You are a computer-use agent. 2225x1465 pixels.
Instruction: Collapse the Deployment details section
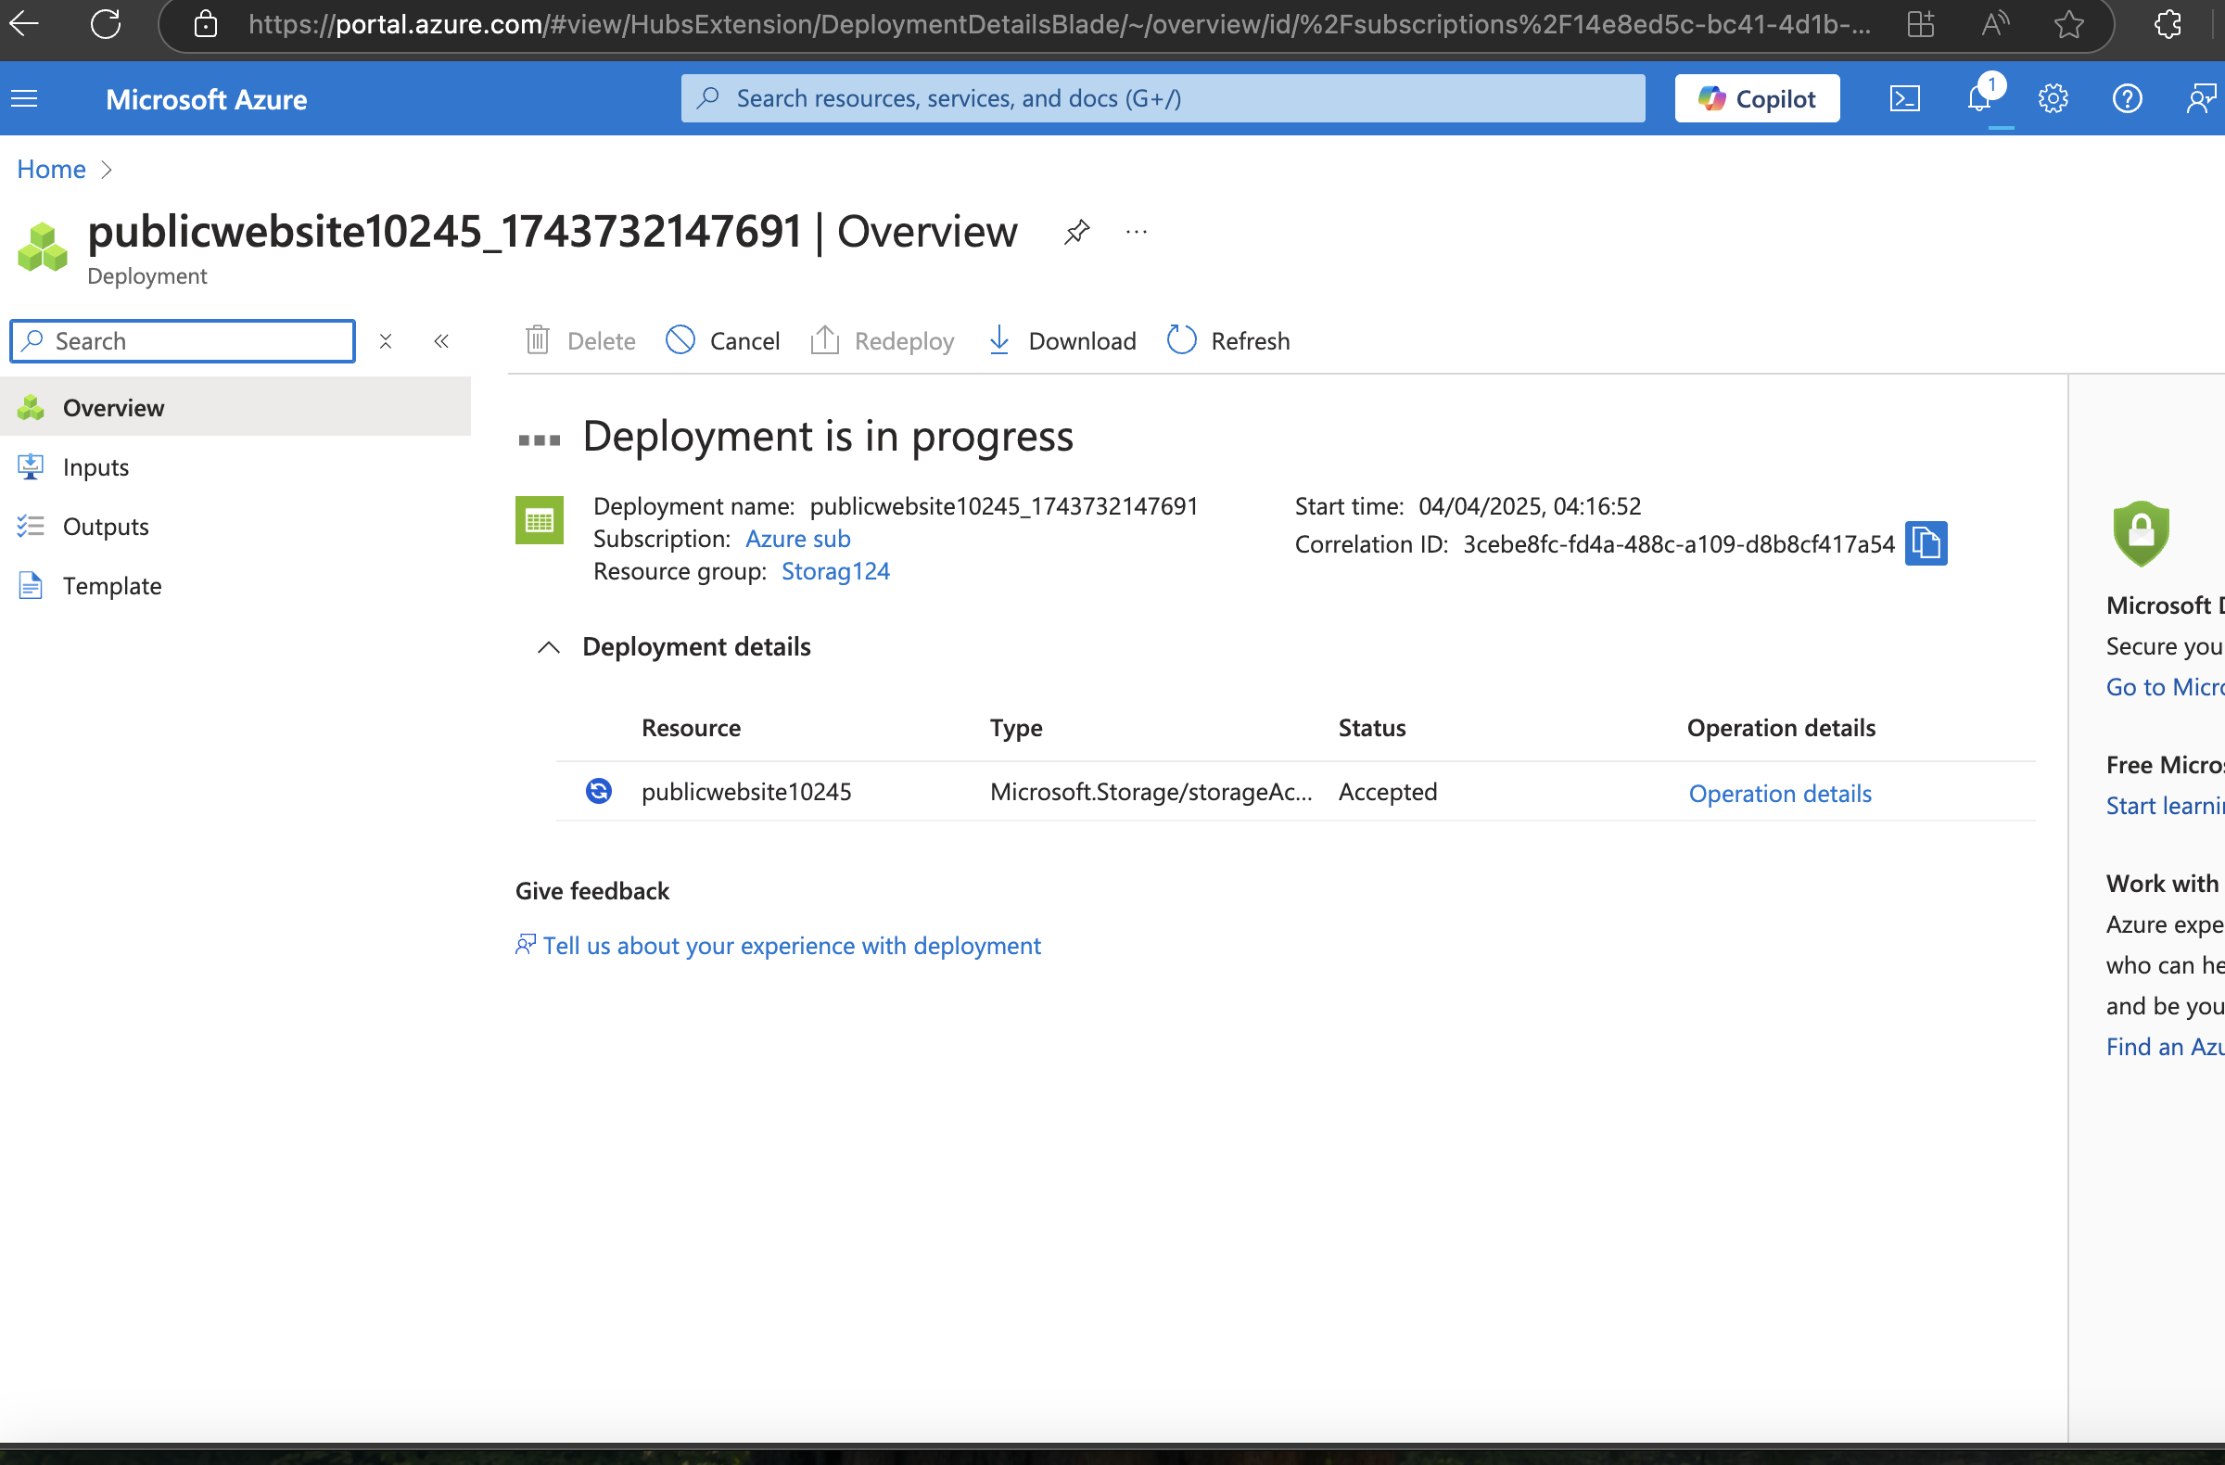pos(549,647)
